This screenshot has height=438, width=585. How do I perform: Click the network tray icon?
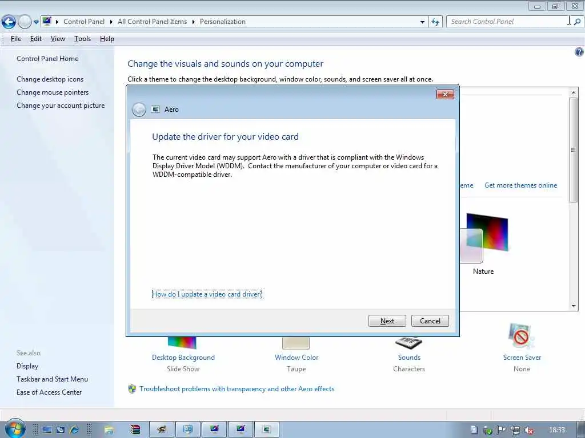click(x=515, y=430)
